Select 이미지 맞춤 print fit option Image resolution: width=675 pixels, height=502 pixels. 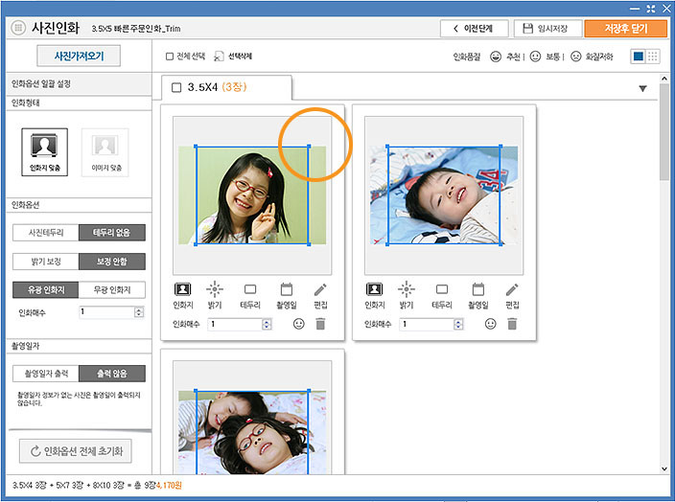[105, 151]
